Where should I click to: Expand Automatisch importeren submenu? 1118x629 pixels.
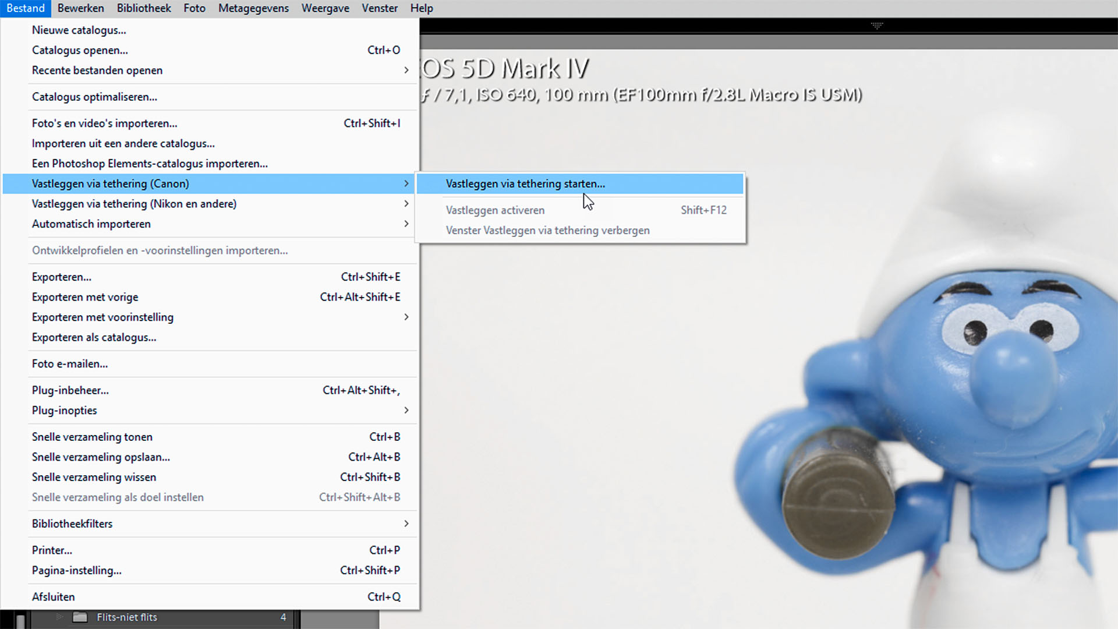(x=91, y=224)
